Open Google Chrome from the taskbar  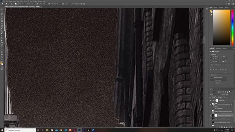tap(61, 130)
